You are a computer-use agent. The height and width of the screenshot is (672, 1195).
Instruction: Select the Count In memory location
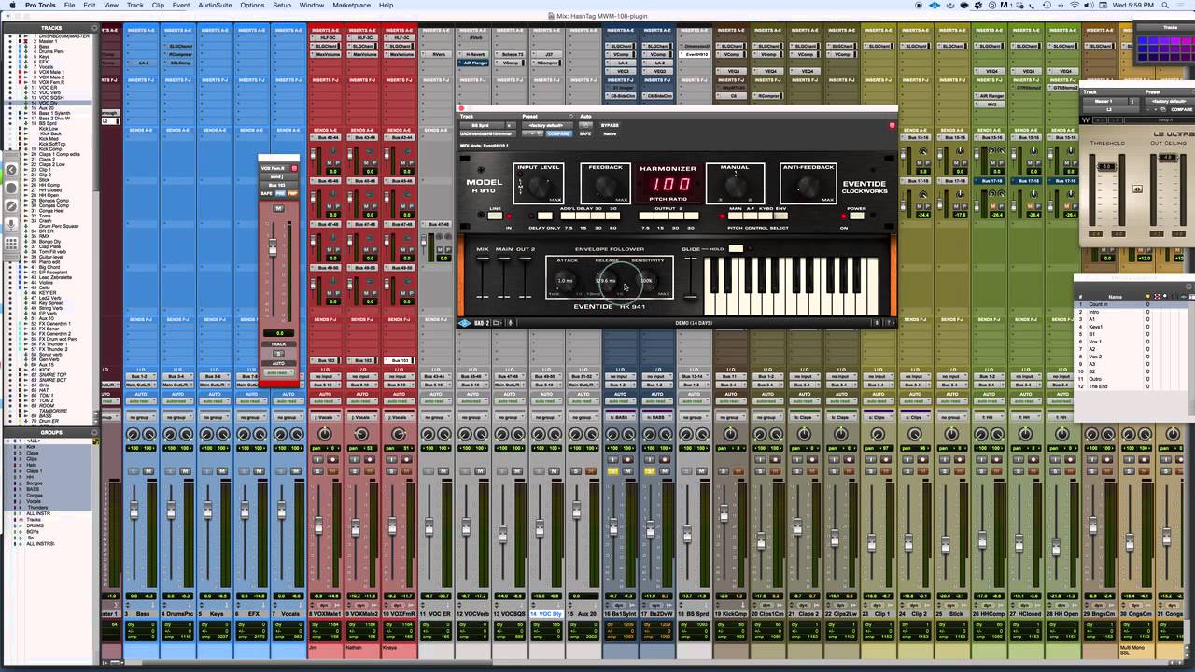(1132, 304)
